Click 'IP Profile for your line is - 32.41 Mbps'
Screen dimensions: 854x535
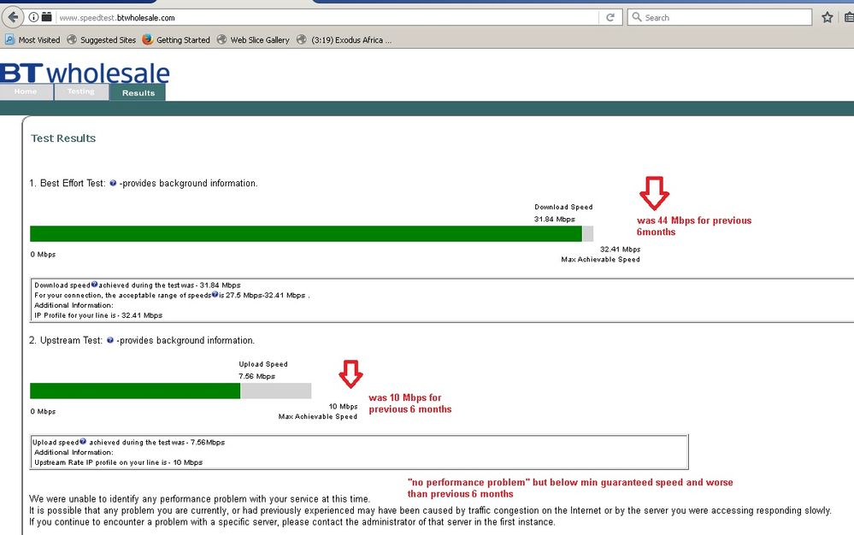tap(98, 315)
